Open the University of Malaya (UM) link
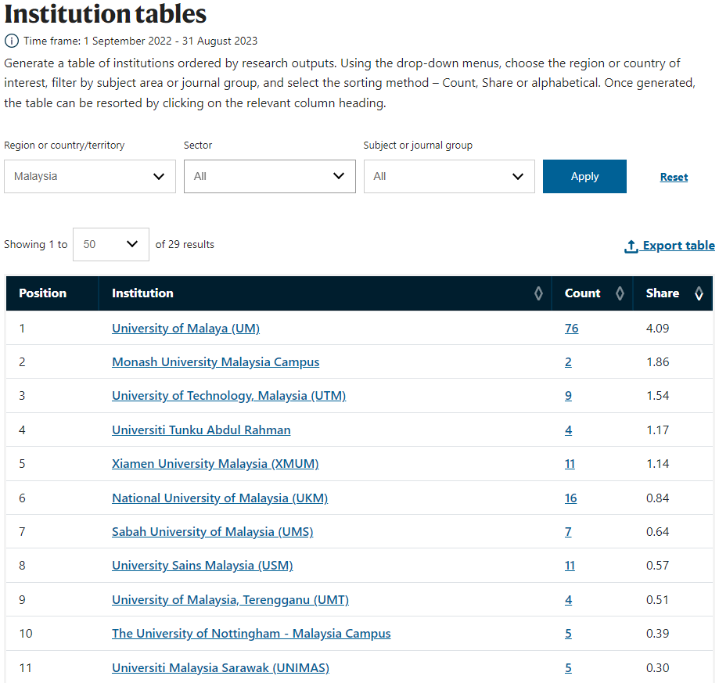Image resolution: width=719 pixels, height=683 pixels. [185, 328]
